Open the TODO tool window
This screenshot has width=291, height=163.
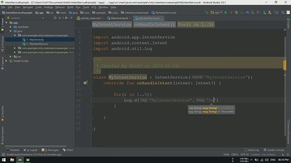pyautogui.click(x=68, y=150)
